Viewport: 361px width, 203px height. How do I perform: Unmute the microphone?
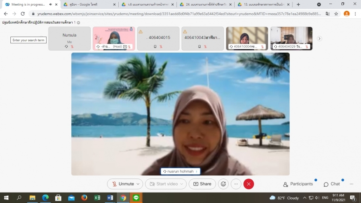(x=123, y=184)
